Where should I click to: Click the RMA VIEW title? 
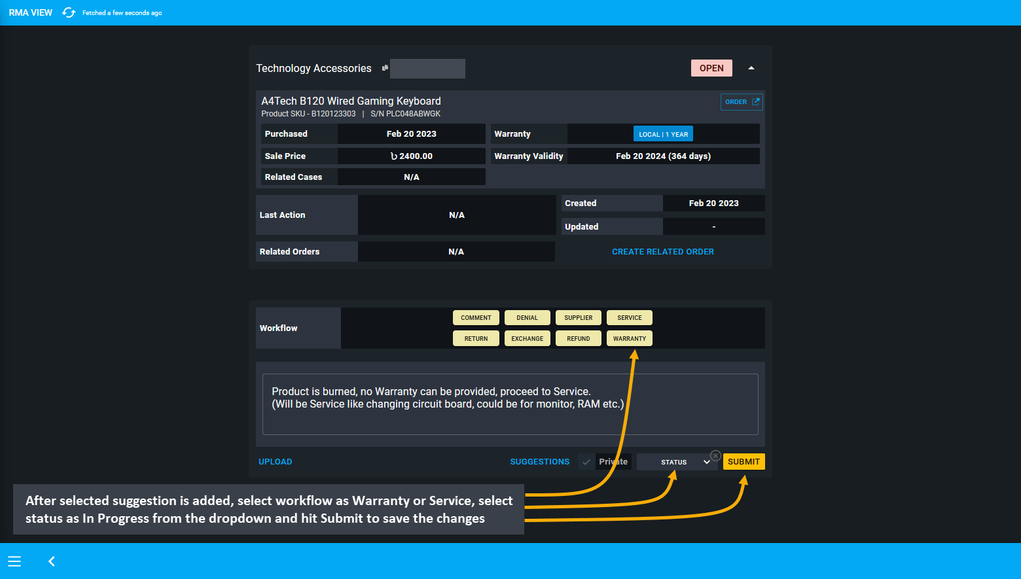click(x=31, y=12)
